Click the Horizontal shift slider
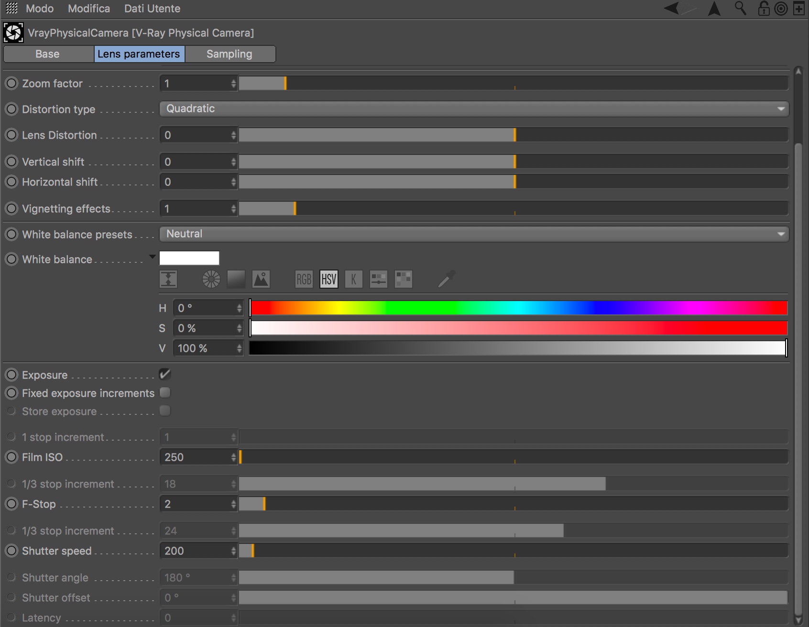The image size is (809, 627). tap(514, 182)
